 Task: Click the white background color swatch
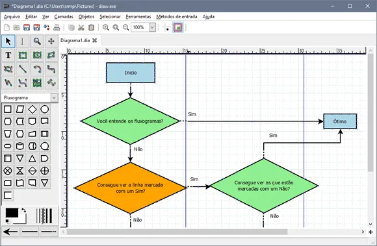pyautogui.click(x=23, y=220)
